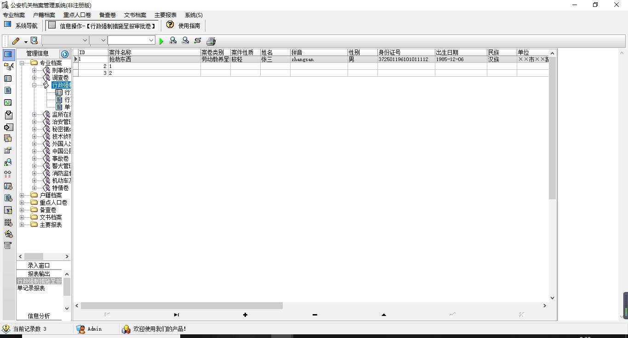Click the 身份证号 column header
628x338 pixels.
click(x=406, y=52)
